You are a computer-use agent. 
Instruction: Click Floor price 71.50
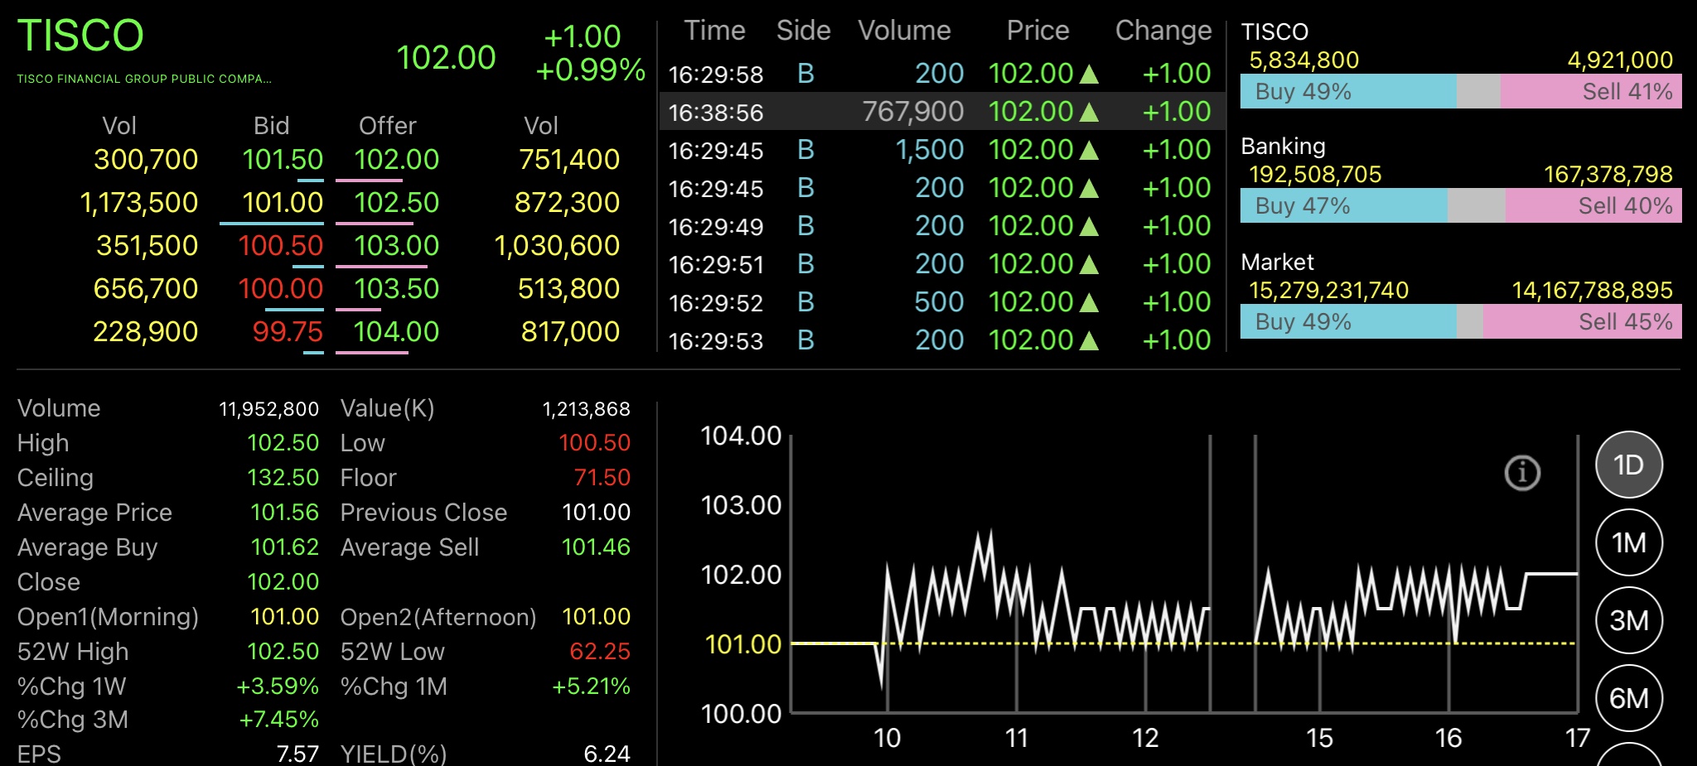coord(602,478)
